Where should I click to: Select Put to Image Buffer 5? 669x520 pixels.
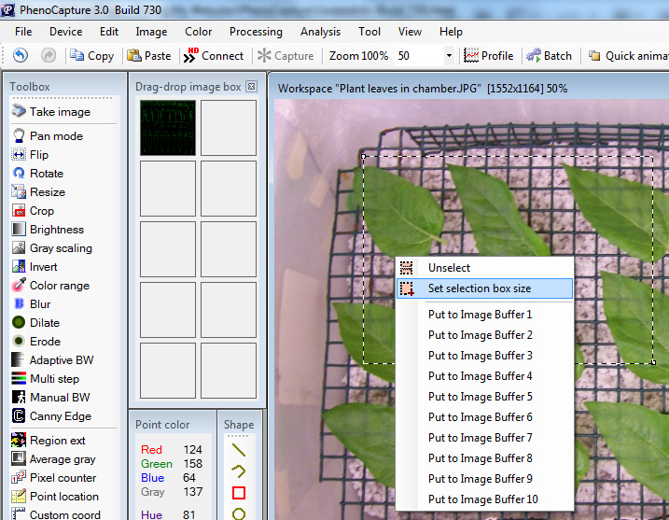(480, 397)
